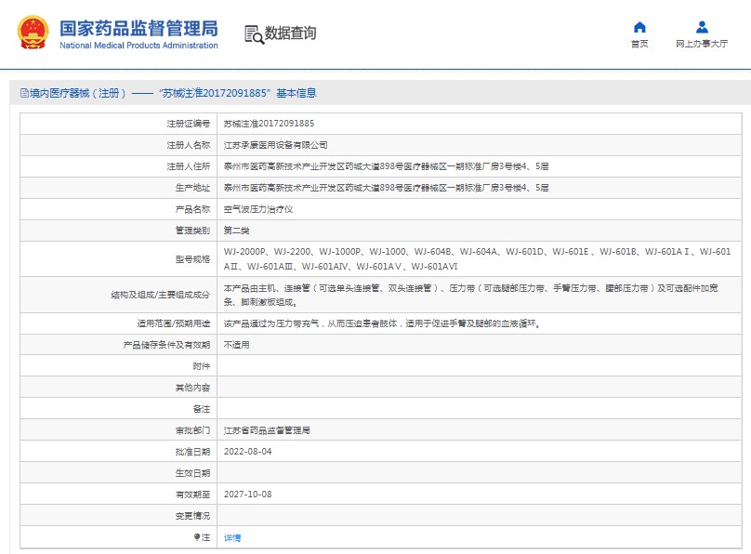Click 国家药品监督管理局 title text
This screenshot has height=554, width=751.
coord(138,28)
